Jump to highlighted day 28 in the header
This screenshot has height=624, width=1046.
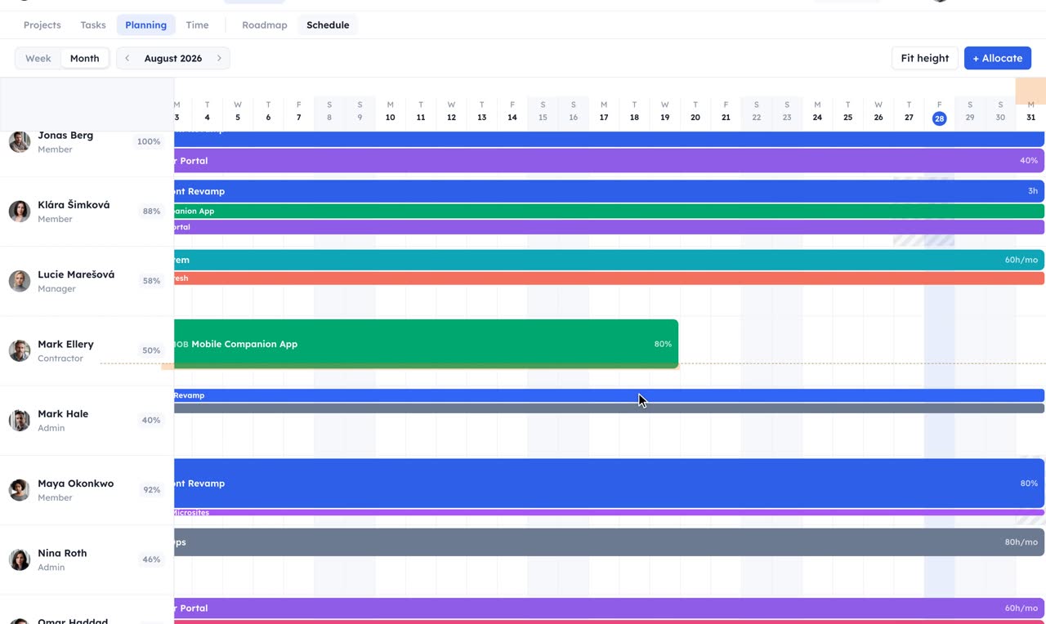(x=940, y=118)
